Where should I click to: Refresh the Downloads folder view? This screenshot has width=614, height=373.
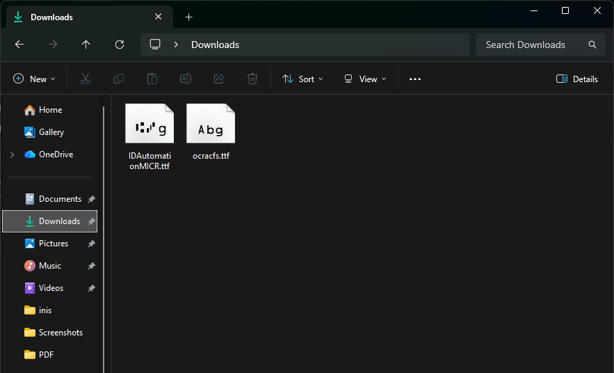(120, 45)
